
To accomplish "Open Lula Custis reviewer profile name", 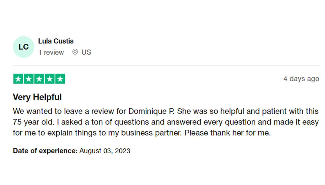I will tap(56, 41).
